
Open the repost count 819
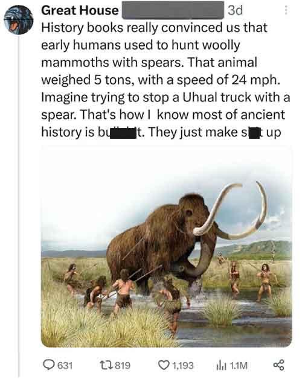click(x=123, y=365)
